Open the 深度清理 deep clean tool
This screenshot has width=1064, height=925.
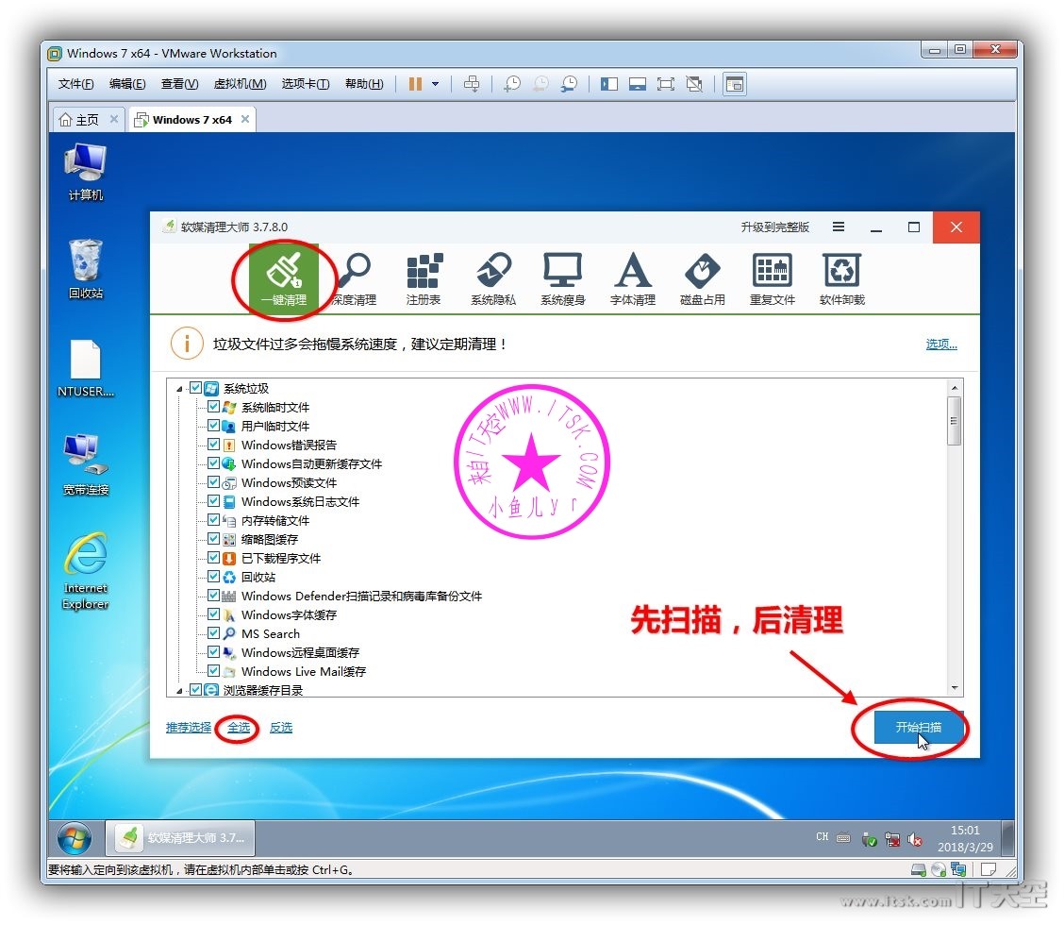coord(354,277)
